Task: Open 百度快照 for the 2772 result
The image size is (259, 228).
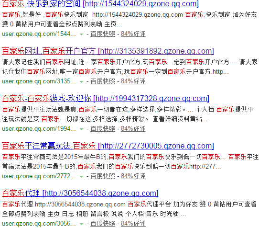Action: [103, 176]
